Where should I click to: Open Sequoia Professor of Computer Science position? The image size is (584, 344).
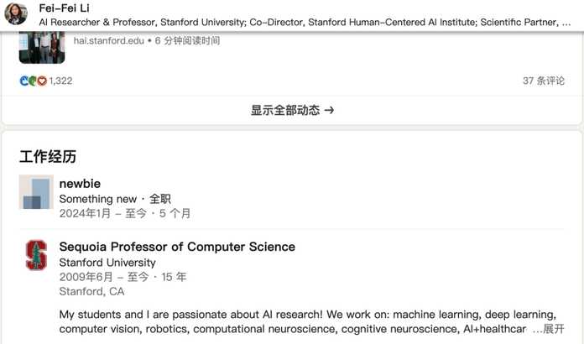tap(177, 247)
